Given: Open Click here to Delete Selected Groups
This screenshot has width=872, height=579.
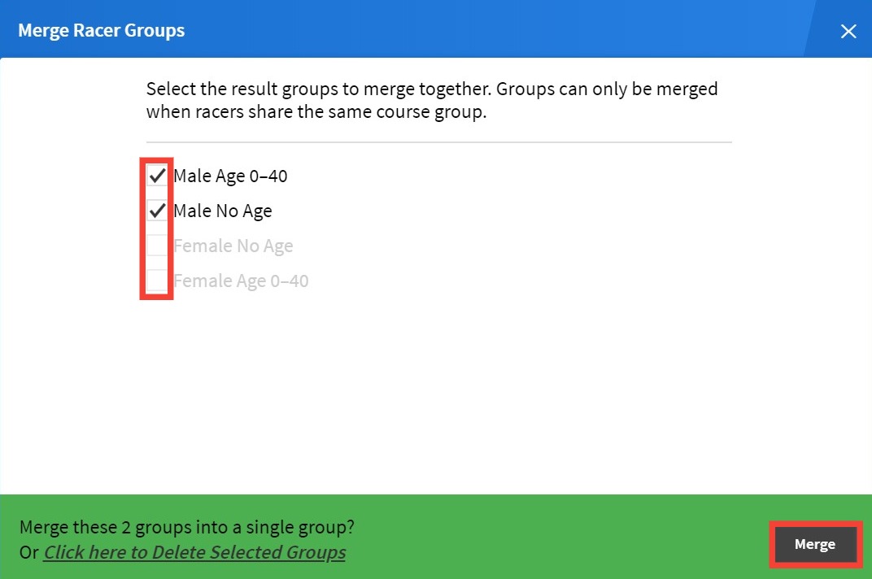Looking at the screenshot, I should point(194,552).
